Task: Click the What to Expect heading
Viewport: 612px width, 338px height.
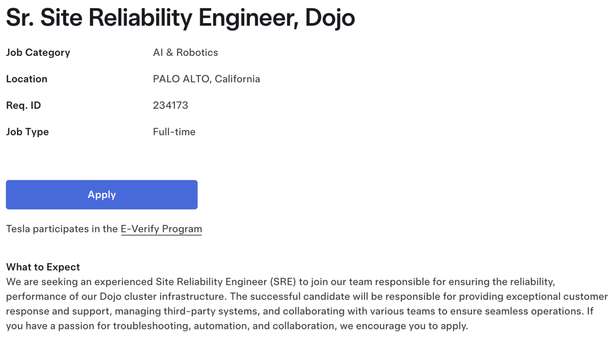Action: [43, 267]
